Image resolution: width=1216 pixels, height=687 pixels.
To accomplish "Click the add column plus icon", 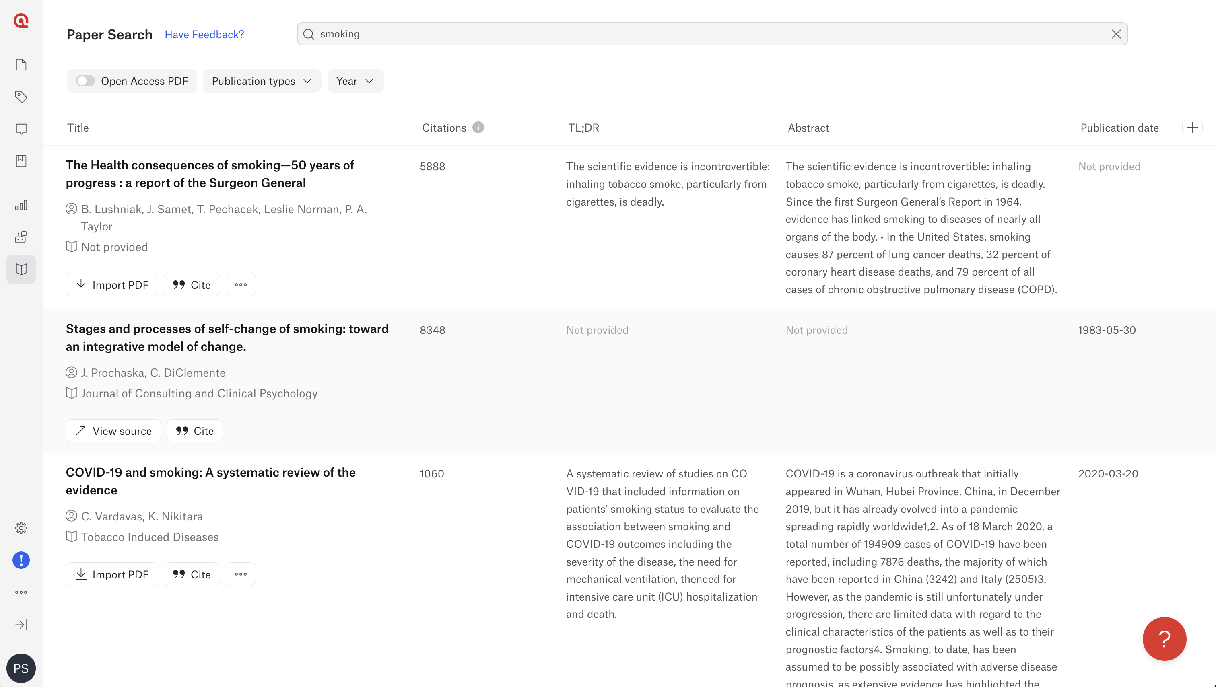I will [x=1192, y=128].
